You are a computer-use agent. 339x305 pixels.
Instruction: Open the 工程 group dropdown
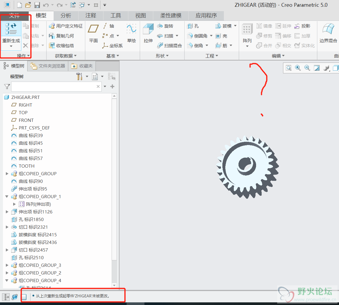pos(212,56)
